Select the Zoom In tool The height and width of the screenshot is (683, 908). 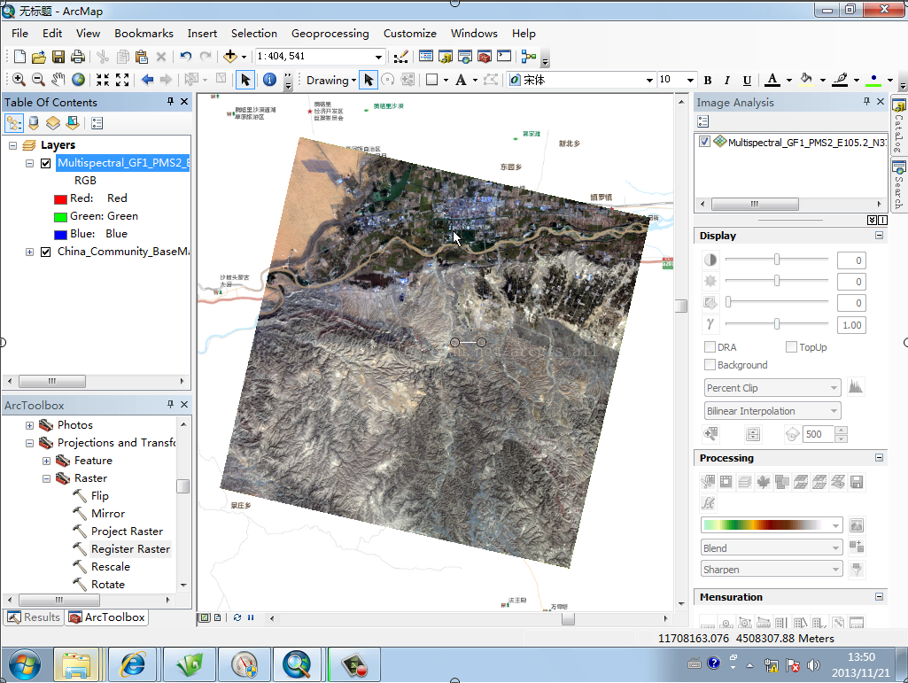(19, 80)
